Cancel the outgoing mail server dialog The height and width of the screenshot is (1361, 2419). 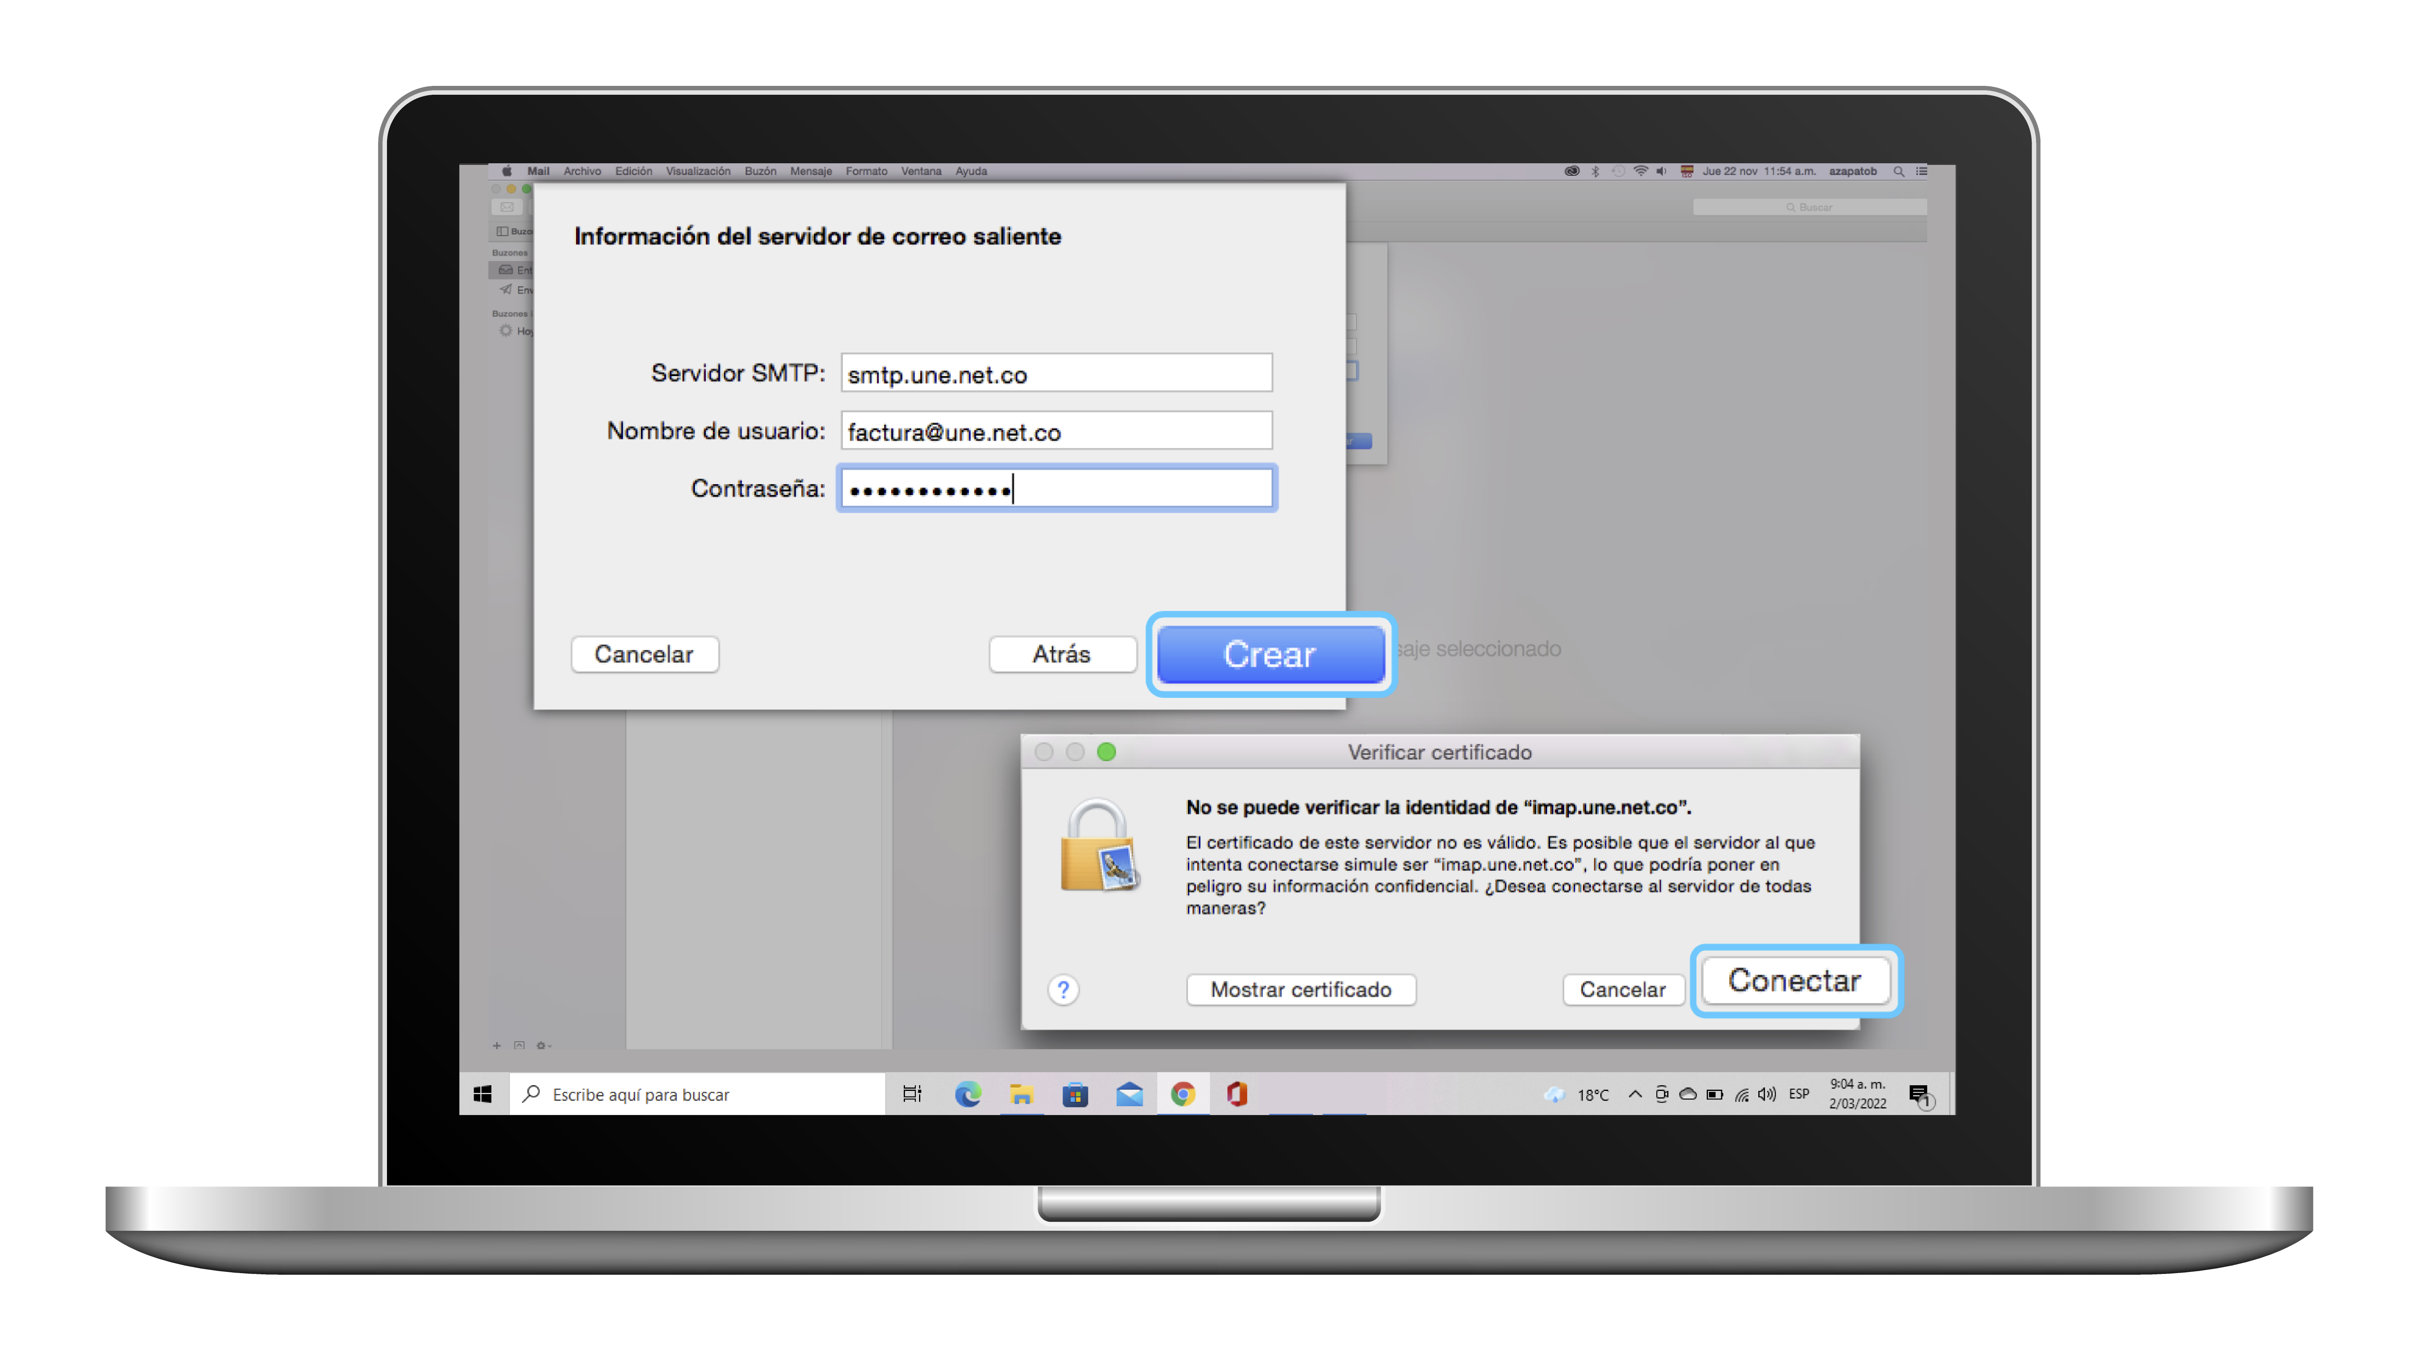coord(644,654)
